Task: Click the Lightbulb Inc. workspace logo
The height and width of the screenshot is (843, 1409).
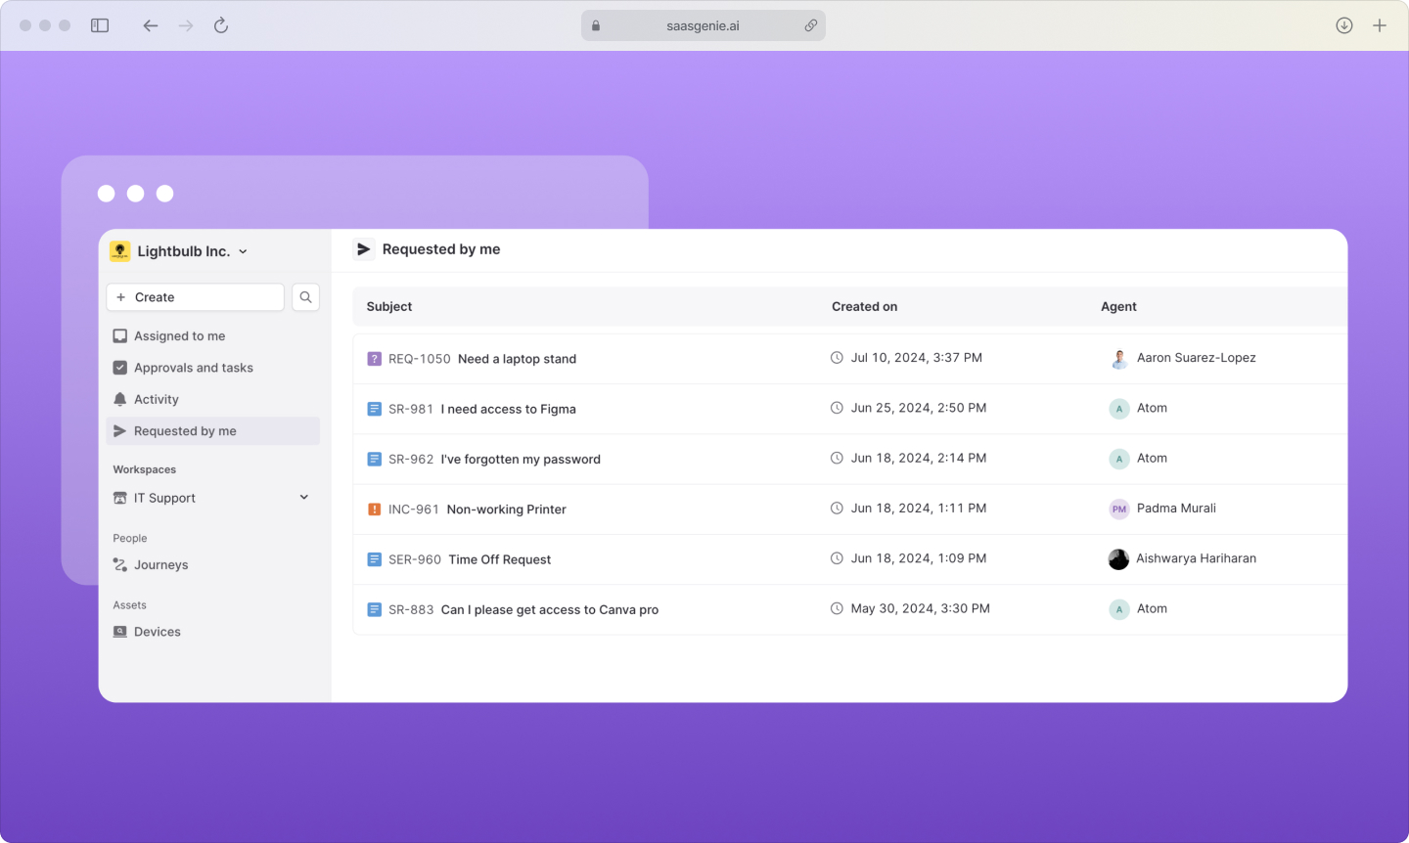Action: 119,250
